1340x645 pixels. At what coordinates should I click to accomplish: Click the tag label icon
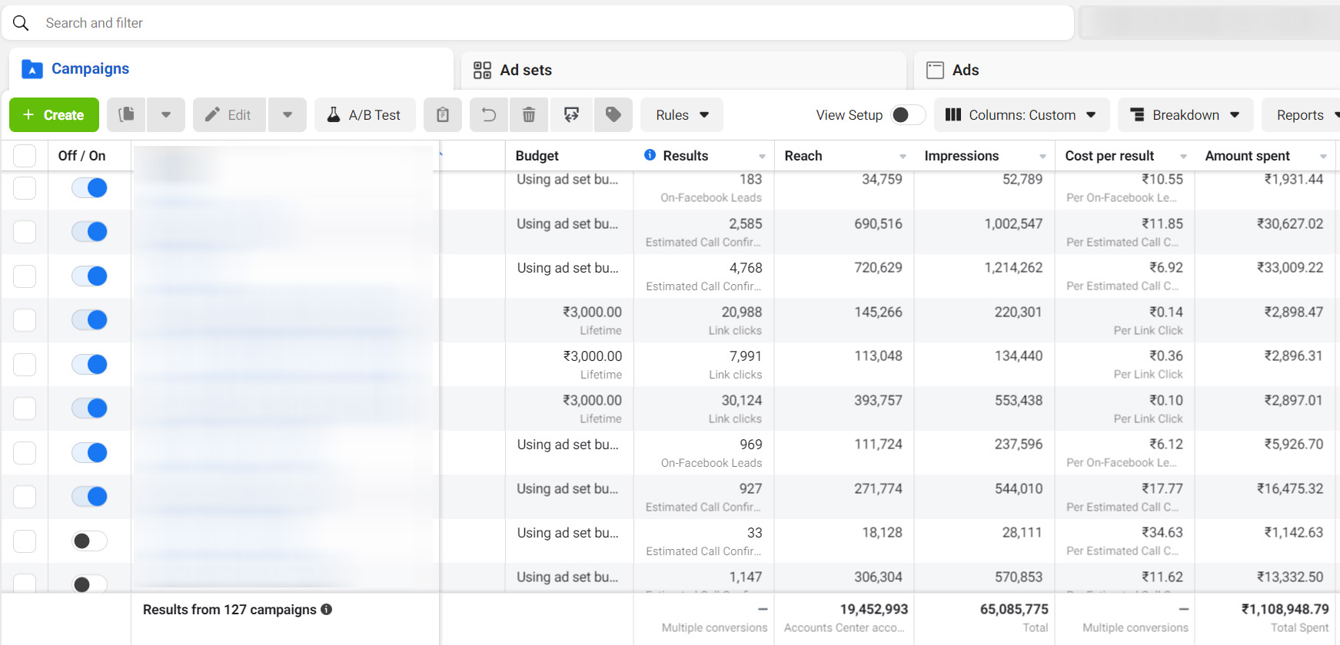point(613,114)
